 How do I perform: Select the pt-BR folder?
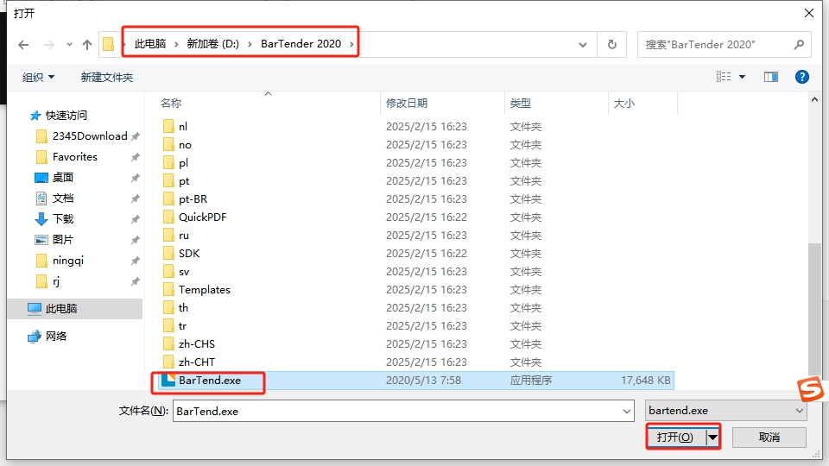tap(193, 199)
